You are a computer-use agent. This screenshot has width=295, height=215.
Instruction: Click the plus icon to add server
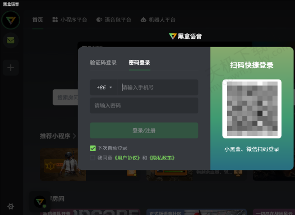point(10,68)
